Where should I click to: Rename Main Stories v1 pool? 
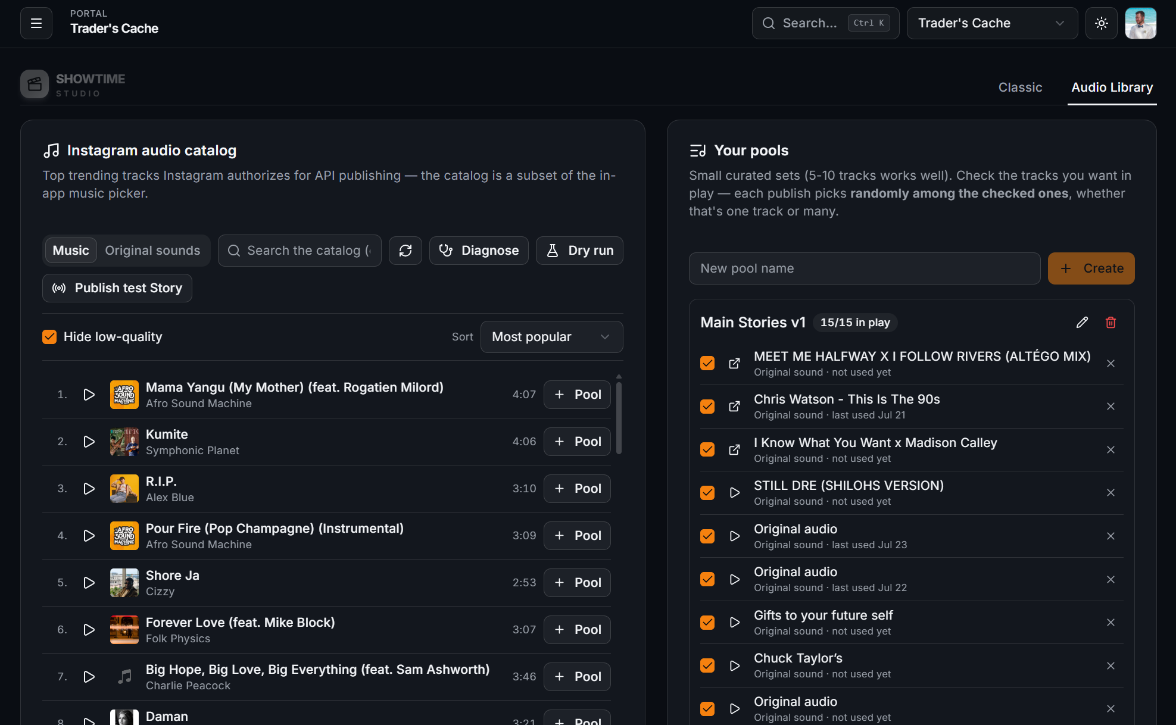1082,323
